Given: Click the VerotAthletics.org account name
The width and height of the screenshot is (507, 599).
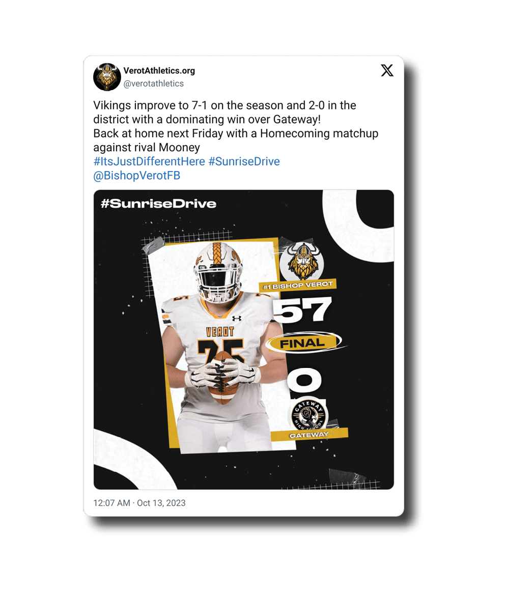Looking at the screenshot, I should [x=159, y=71].
